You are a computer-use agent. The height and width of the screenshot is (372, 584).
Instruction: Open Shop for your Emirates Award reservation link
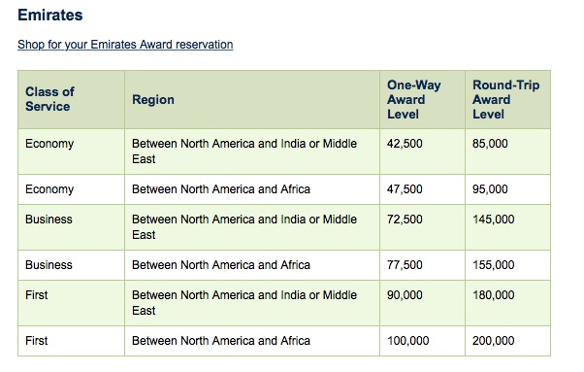coord(125,45)
